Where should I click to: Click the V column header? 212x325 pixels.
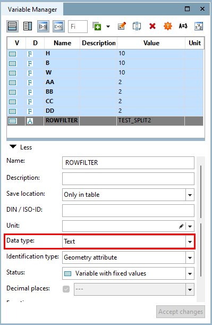tap(16, 43)
